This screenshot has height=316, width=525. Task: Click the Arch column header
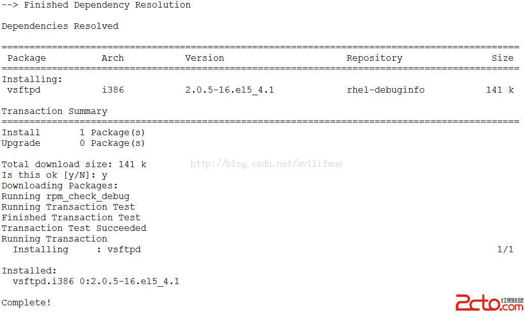tap(113, 58)
